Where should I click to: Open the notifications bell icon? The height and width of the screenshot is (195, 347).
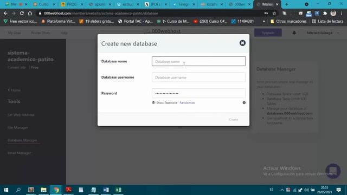pos(294,32)
